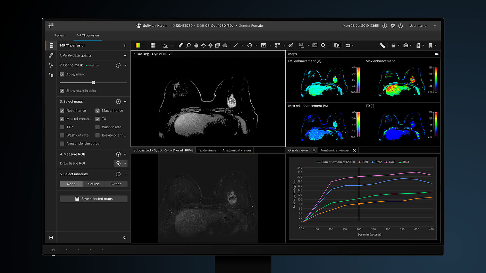Click the Save selected maps button
This screenshot has width=486, height=273.
(94, 199)
